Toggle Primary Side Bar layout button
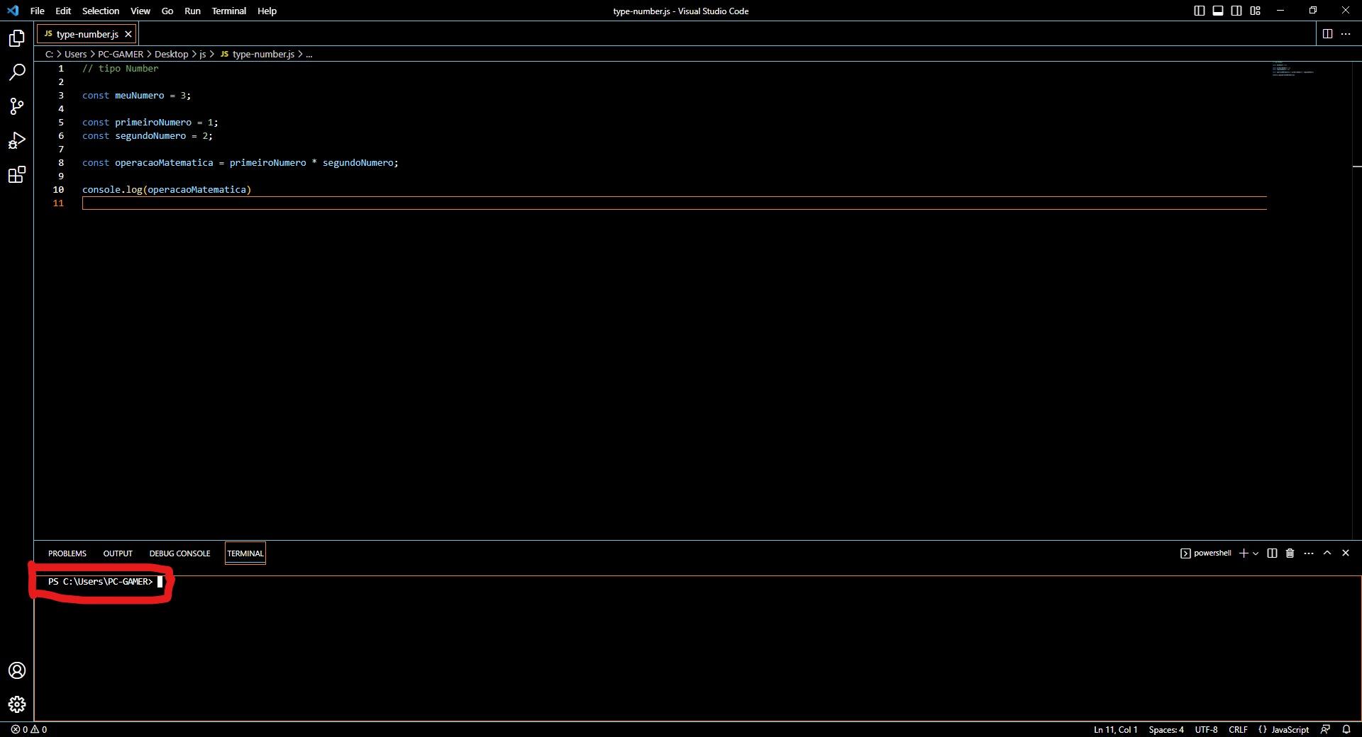Image resolution: width=1362 pixels, height=737 pixels. 1200,11
